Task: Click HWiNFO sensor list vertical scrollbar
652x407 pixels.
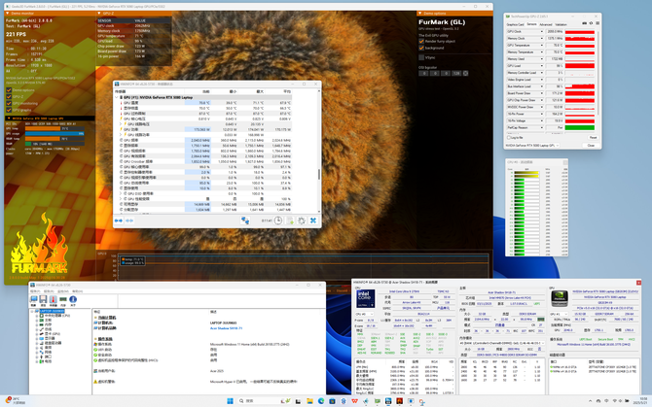Action: pos(319,174)
